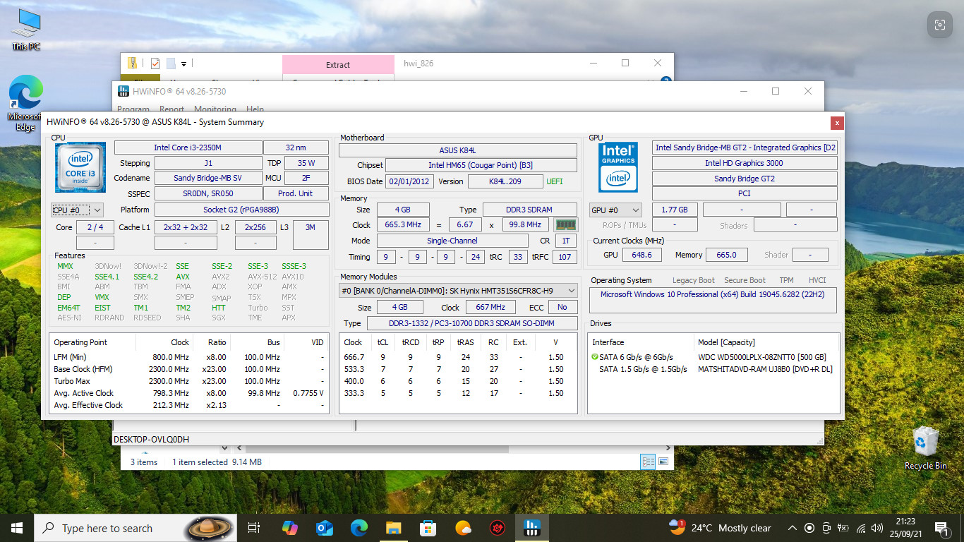This screenshot has height=542, width=964.
Task: Click the Sandy Bridge-MB SV codename field
Action: (207, 179)
